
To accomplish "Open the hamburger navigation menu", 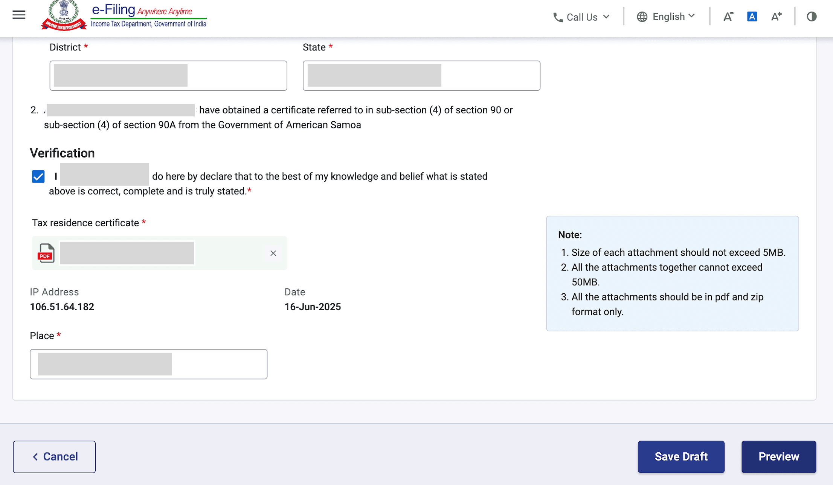I will click(x=19, y=15).
